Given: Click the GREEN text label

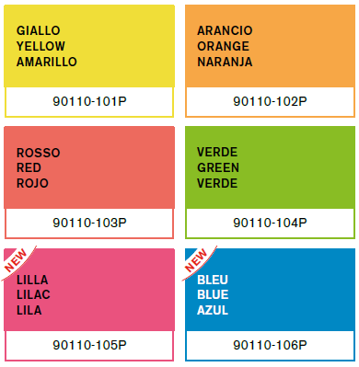Looking at the screenshot, I should coord(218,167).
